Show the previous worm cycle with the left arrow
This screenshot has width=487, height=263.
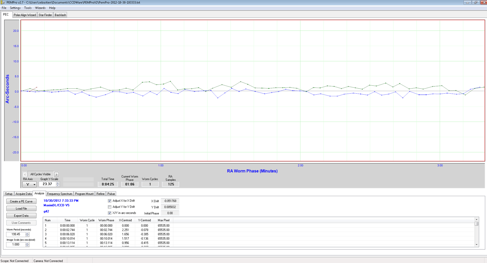tap(25, 175)
